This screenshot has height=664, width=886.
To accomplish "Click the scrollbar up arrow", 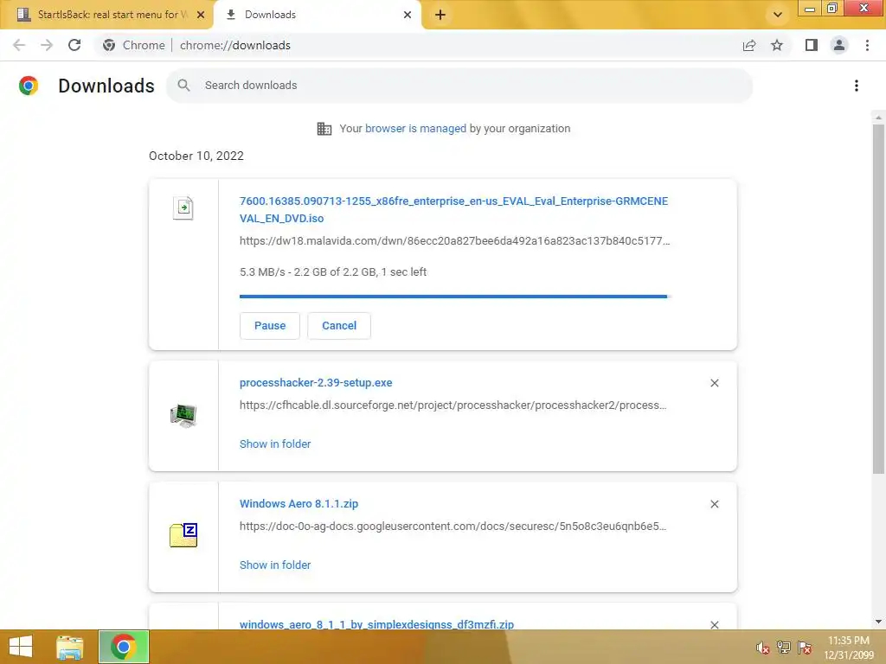I will (x=878, y=118).
